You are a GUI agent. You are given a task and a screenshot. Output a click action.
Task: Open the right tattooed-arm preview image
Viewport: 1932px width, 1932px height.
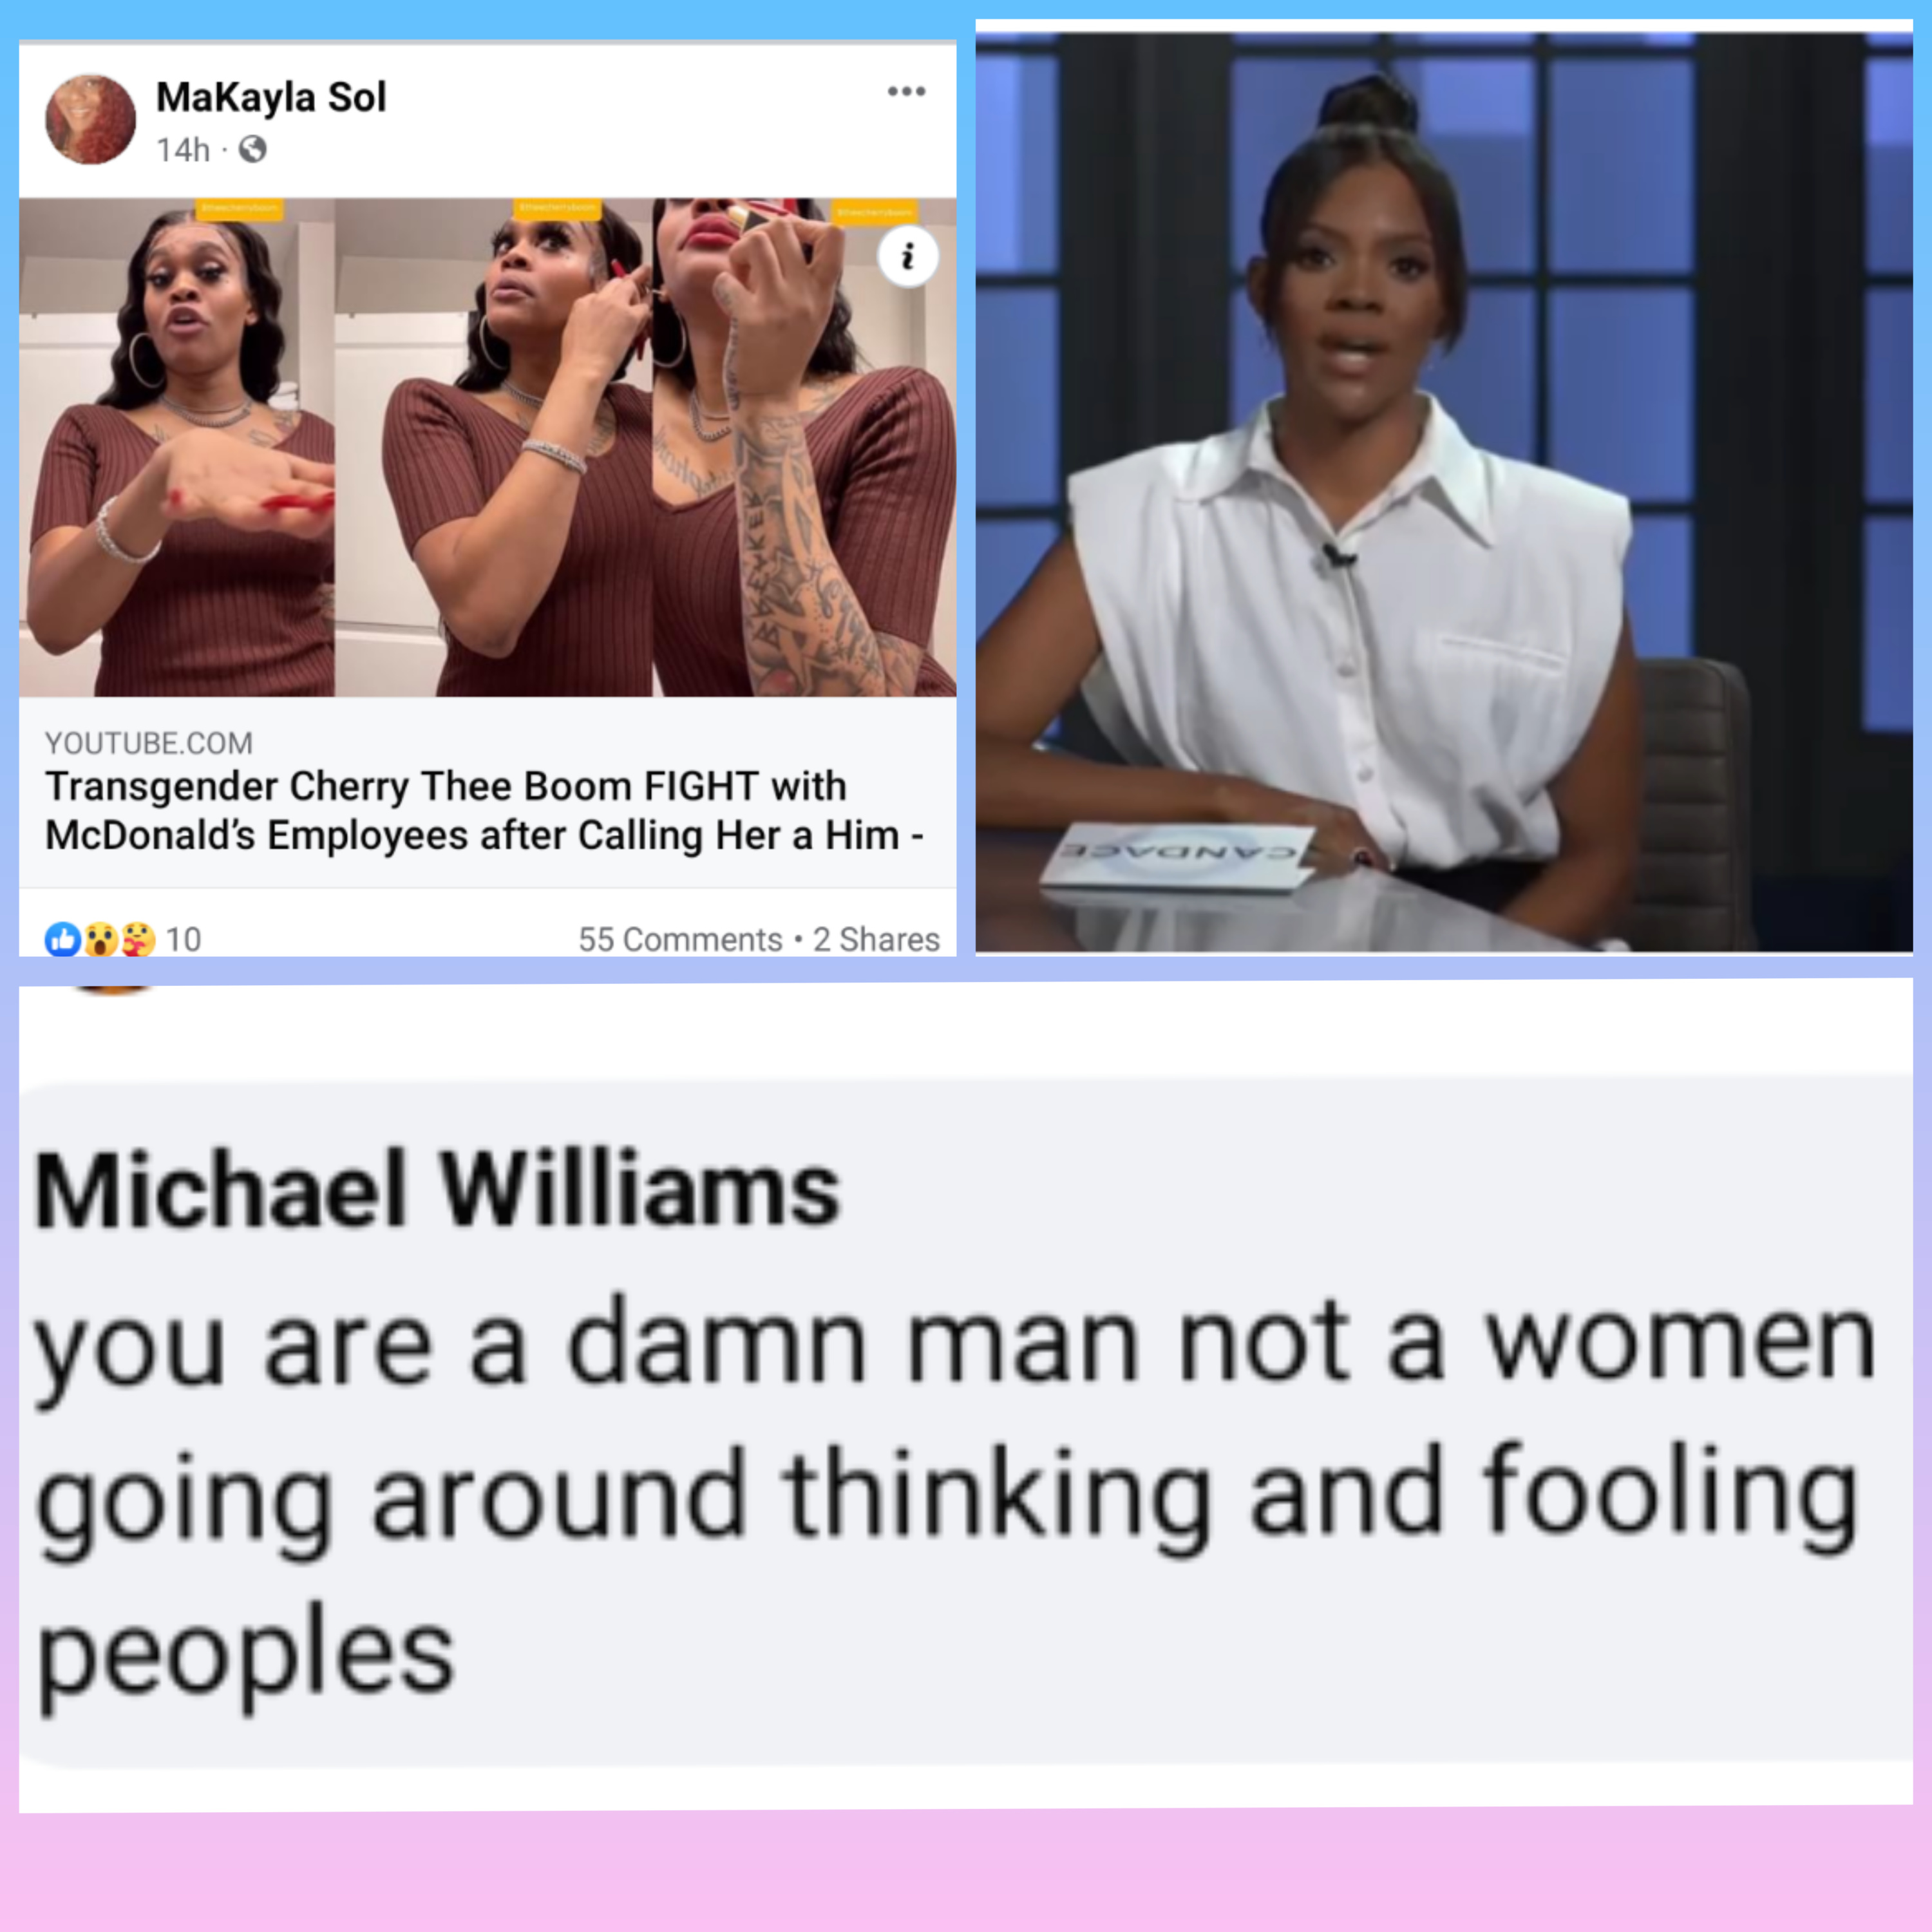804,447
